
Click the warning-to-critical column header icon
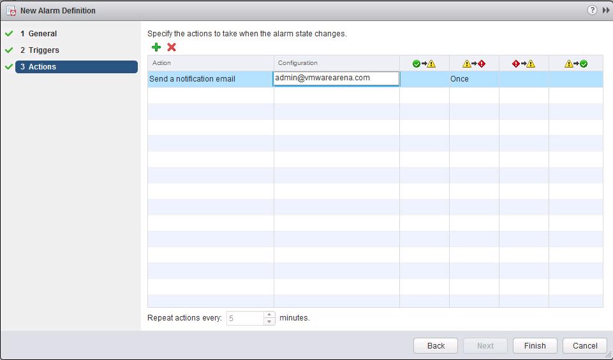coord(474,63)
